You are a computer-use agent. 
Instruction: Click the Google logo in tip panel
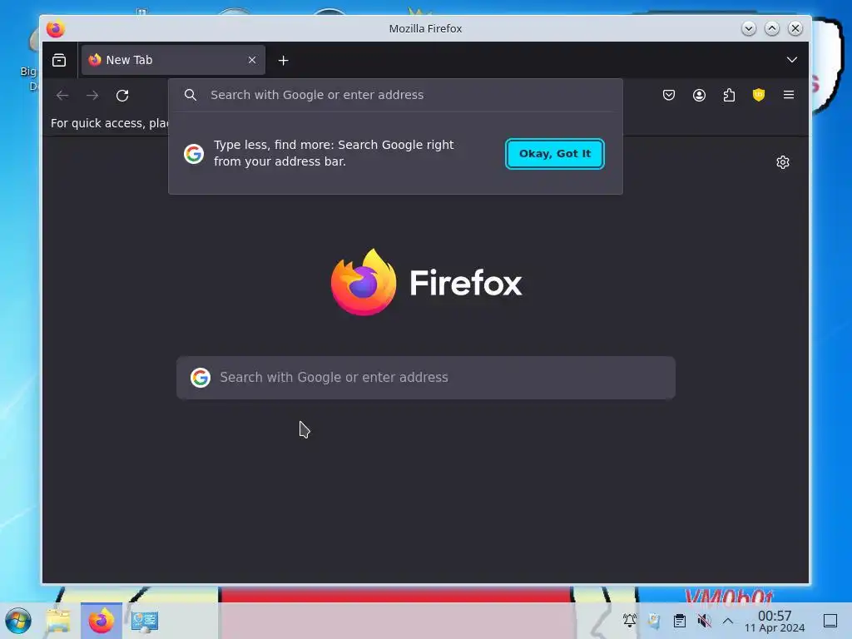pos(193,154)
